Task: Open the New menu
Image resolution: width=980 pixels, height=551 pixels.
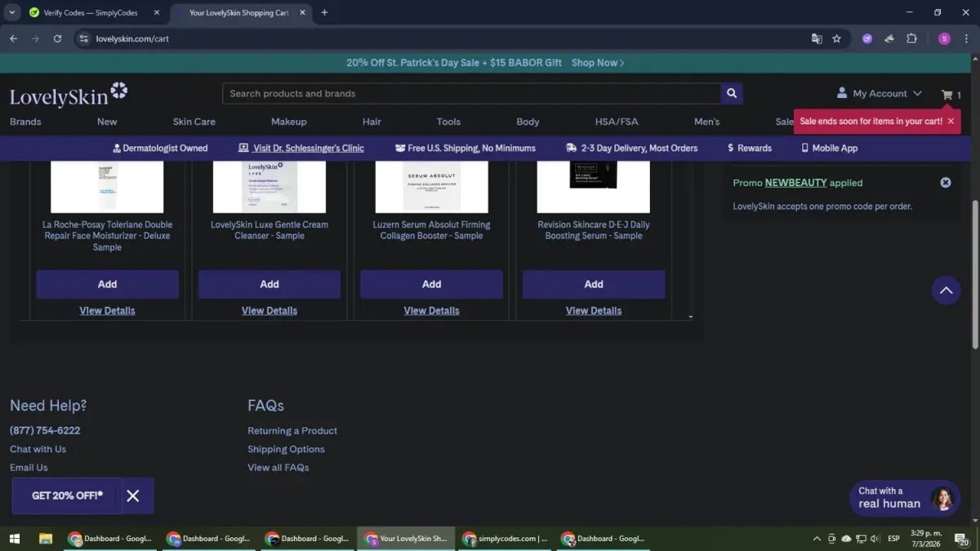Action: click(107, 122)
